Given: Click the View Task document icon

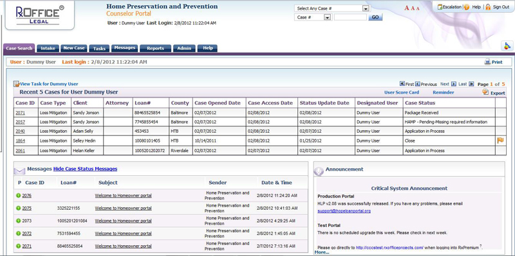Looking at the screenshot, I should point(17,84).
